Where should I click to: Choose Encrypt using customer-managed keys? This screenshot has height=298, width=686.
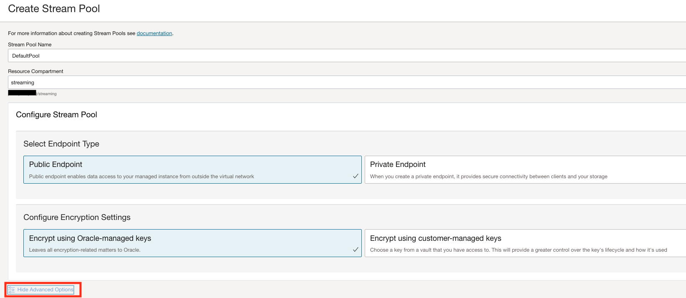525,243
